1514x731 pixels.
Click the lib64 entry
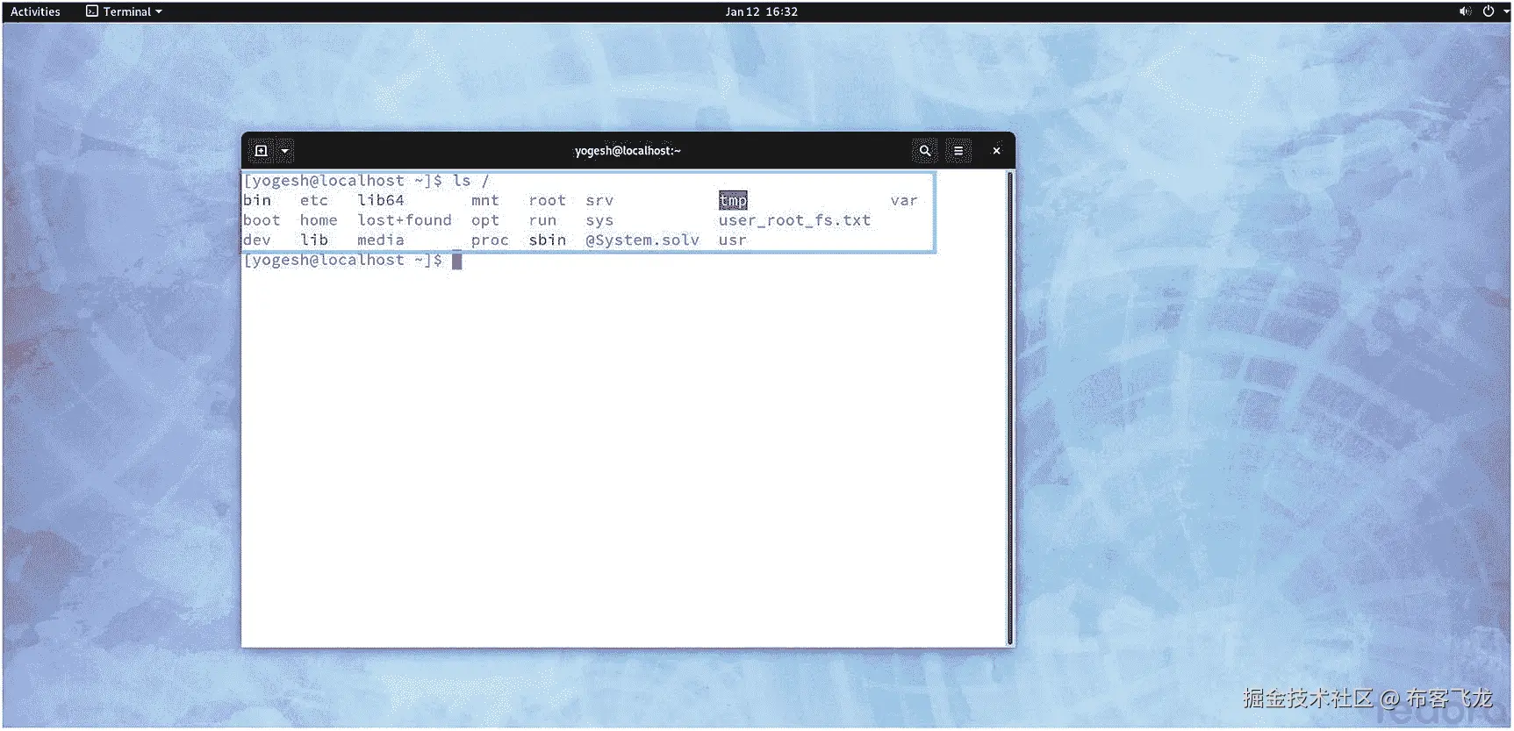pos(381,201)
